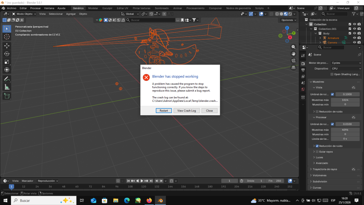Expand the Volúmenes panel

tap(319, 176)
